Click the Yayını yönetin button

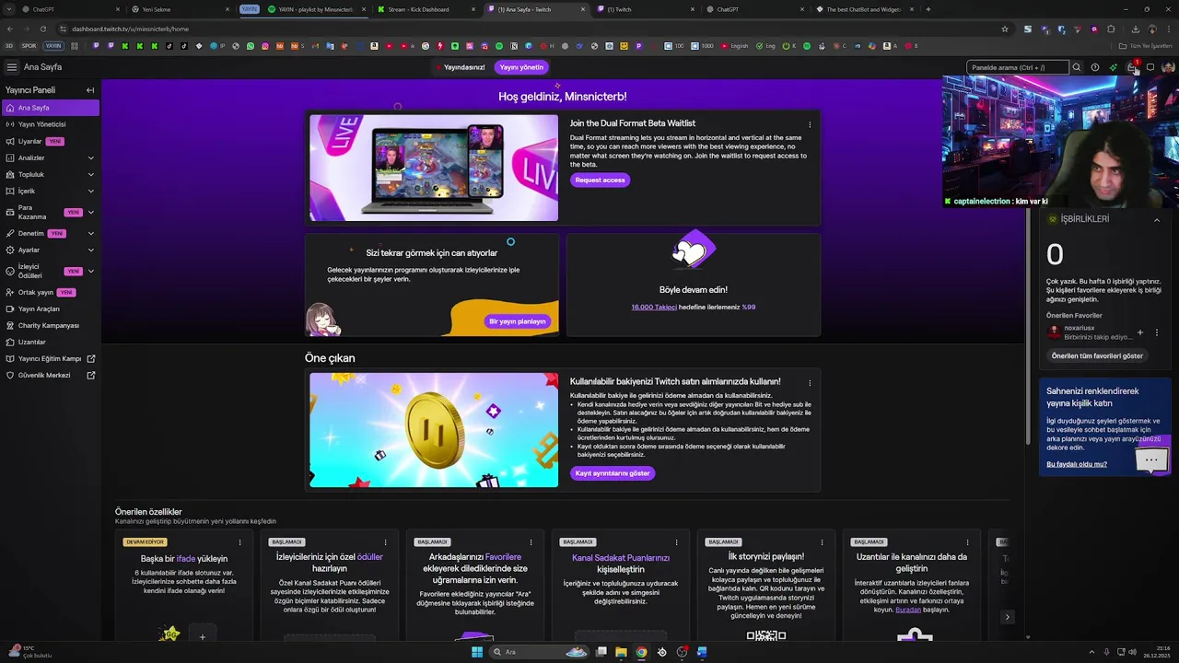(522, 67)
